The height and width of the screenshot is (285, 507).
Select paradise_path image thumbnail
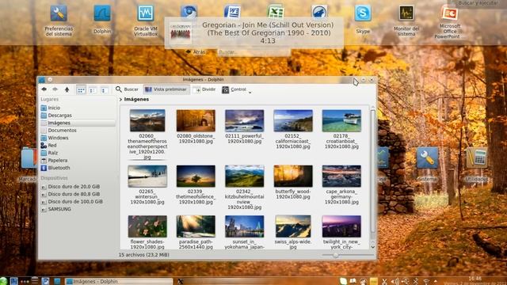pos(196,226)
